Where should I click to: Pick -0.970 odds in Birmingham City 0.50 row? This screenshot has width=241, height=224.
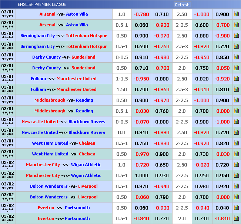point(162,36)
